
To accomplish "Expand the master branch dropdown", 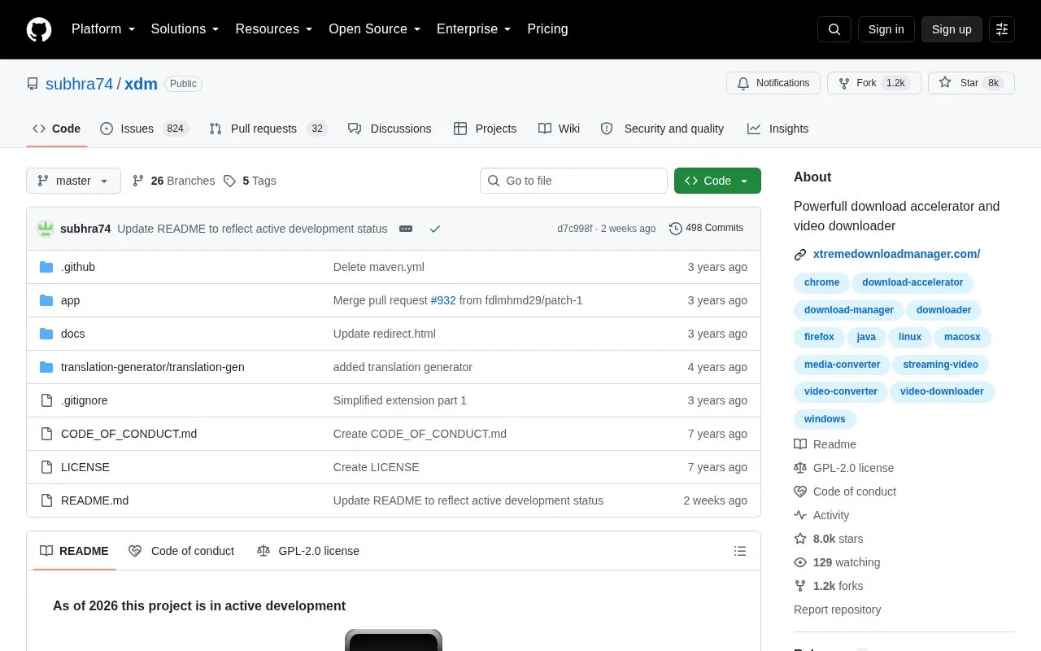I will [73, 181].
